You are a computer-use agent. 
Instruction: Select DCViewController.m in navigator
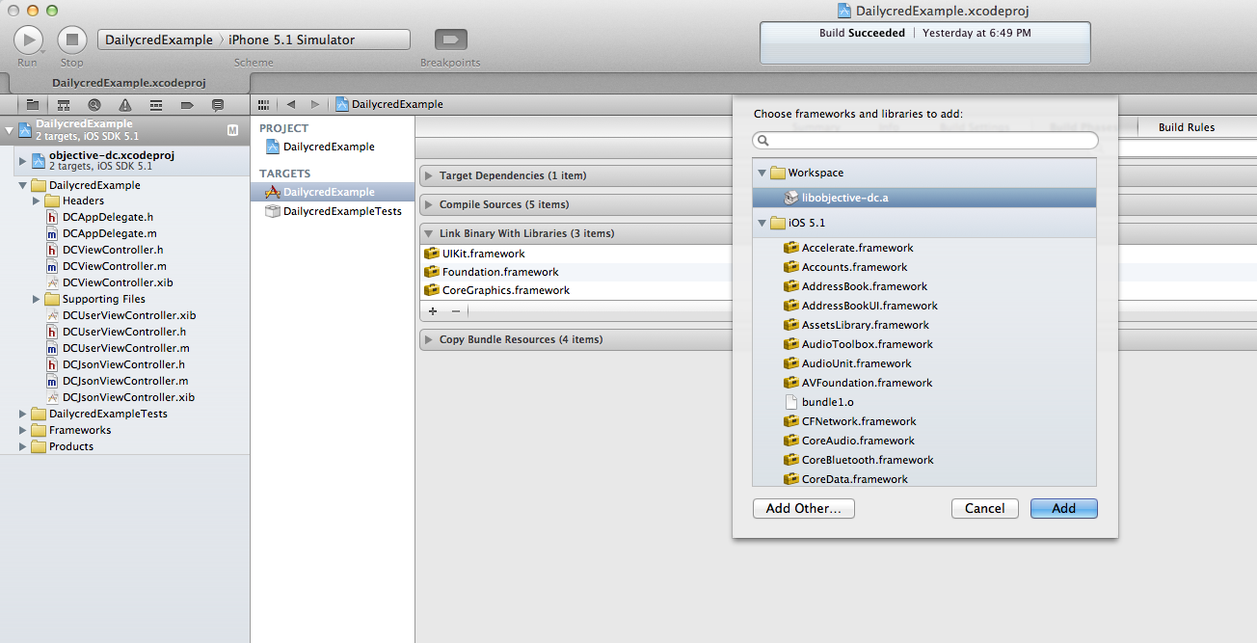pyautogui.click(x=115, y=267)
